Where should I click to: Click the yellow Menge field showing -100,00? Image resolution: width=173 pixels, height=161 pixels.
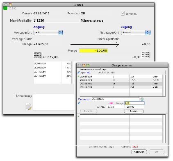(93, 51)
